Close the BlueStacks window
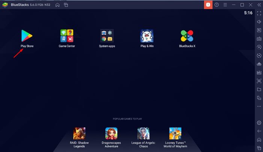This screenshot has height=152, width=263. point(251,5)
